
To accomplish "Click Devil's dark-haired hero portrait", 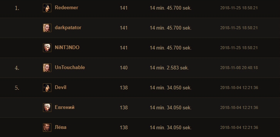I will 47,88.
